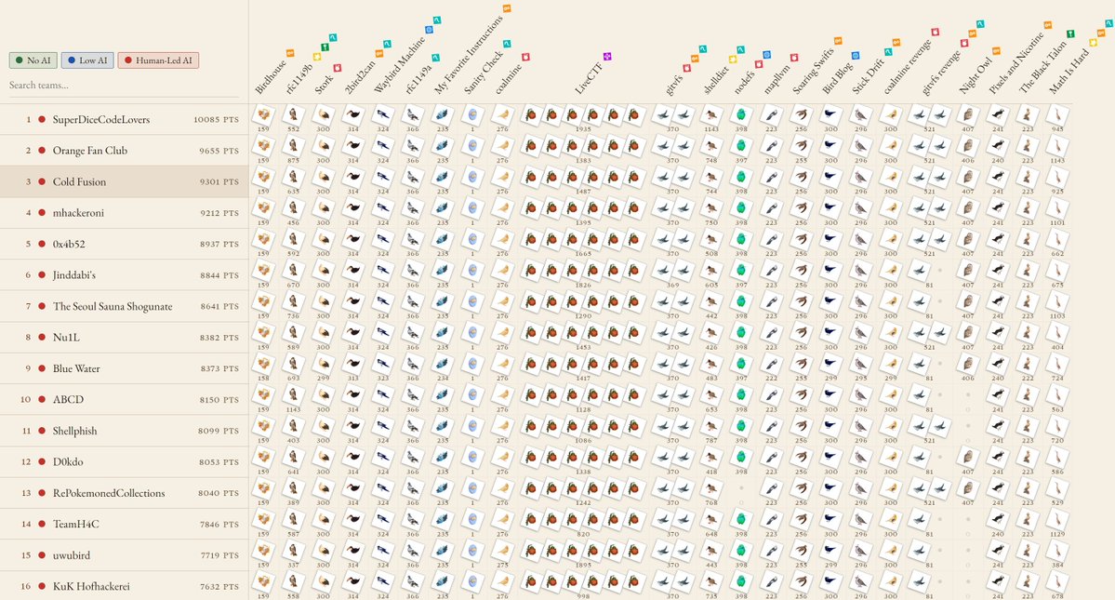
Task: Focus the Search teams field
Action: tap(124, 86)
